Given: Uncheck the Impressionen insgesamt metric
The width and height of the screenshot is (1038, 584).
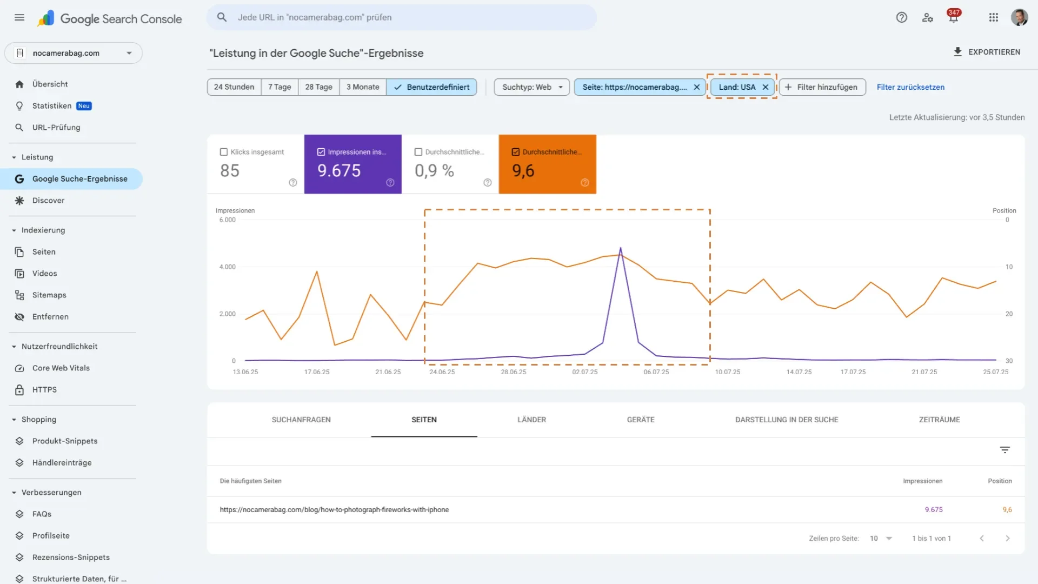Looking at the screenshot, I should [321, 152].
